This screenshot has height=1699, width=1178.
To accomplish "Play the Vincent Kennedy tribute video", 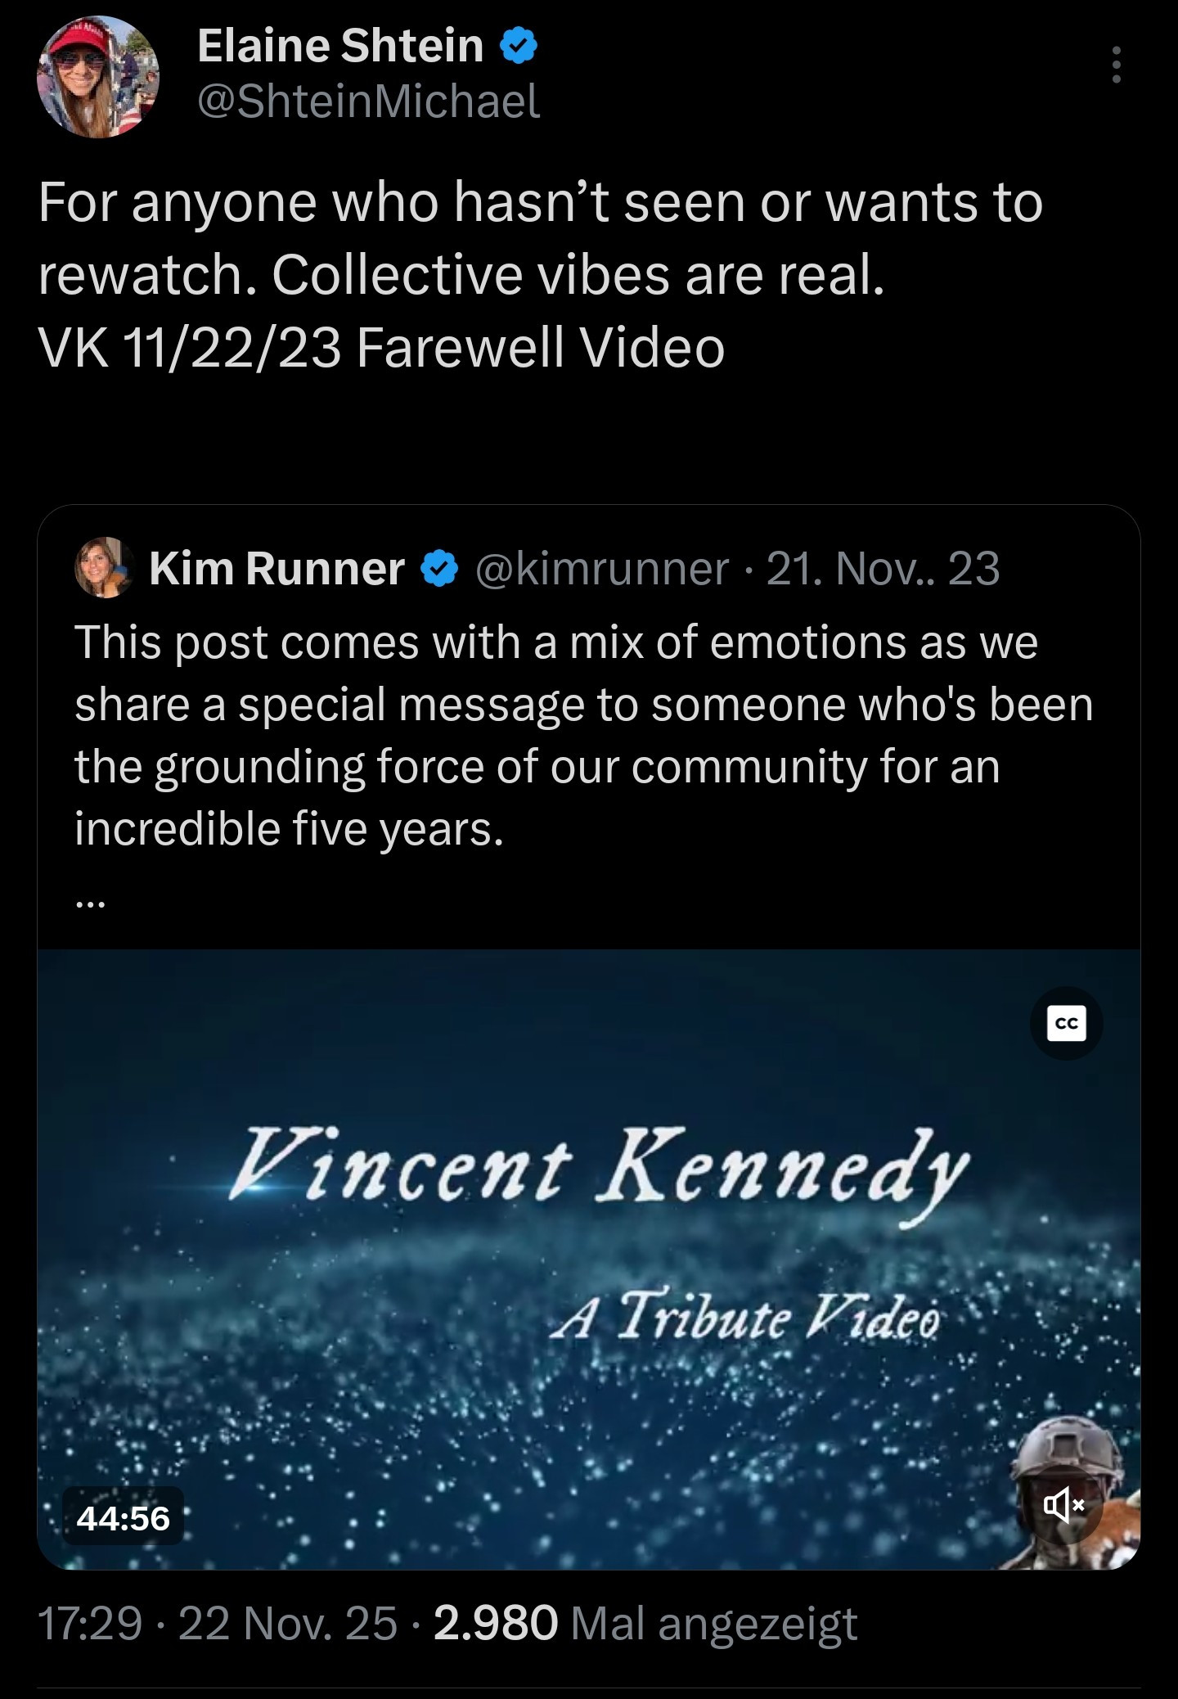I will pyautogui.click(x=588, y=1259).
